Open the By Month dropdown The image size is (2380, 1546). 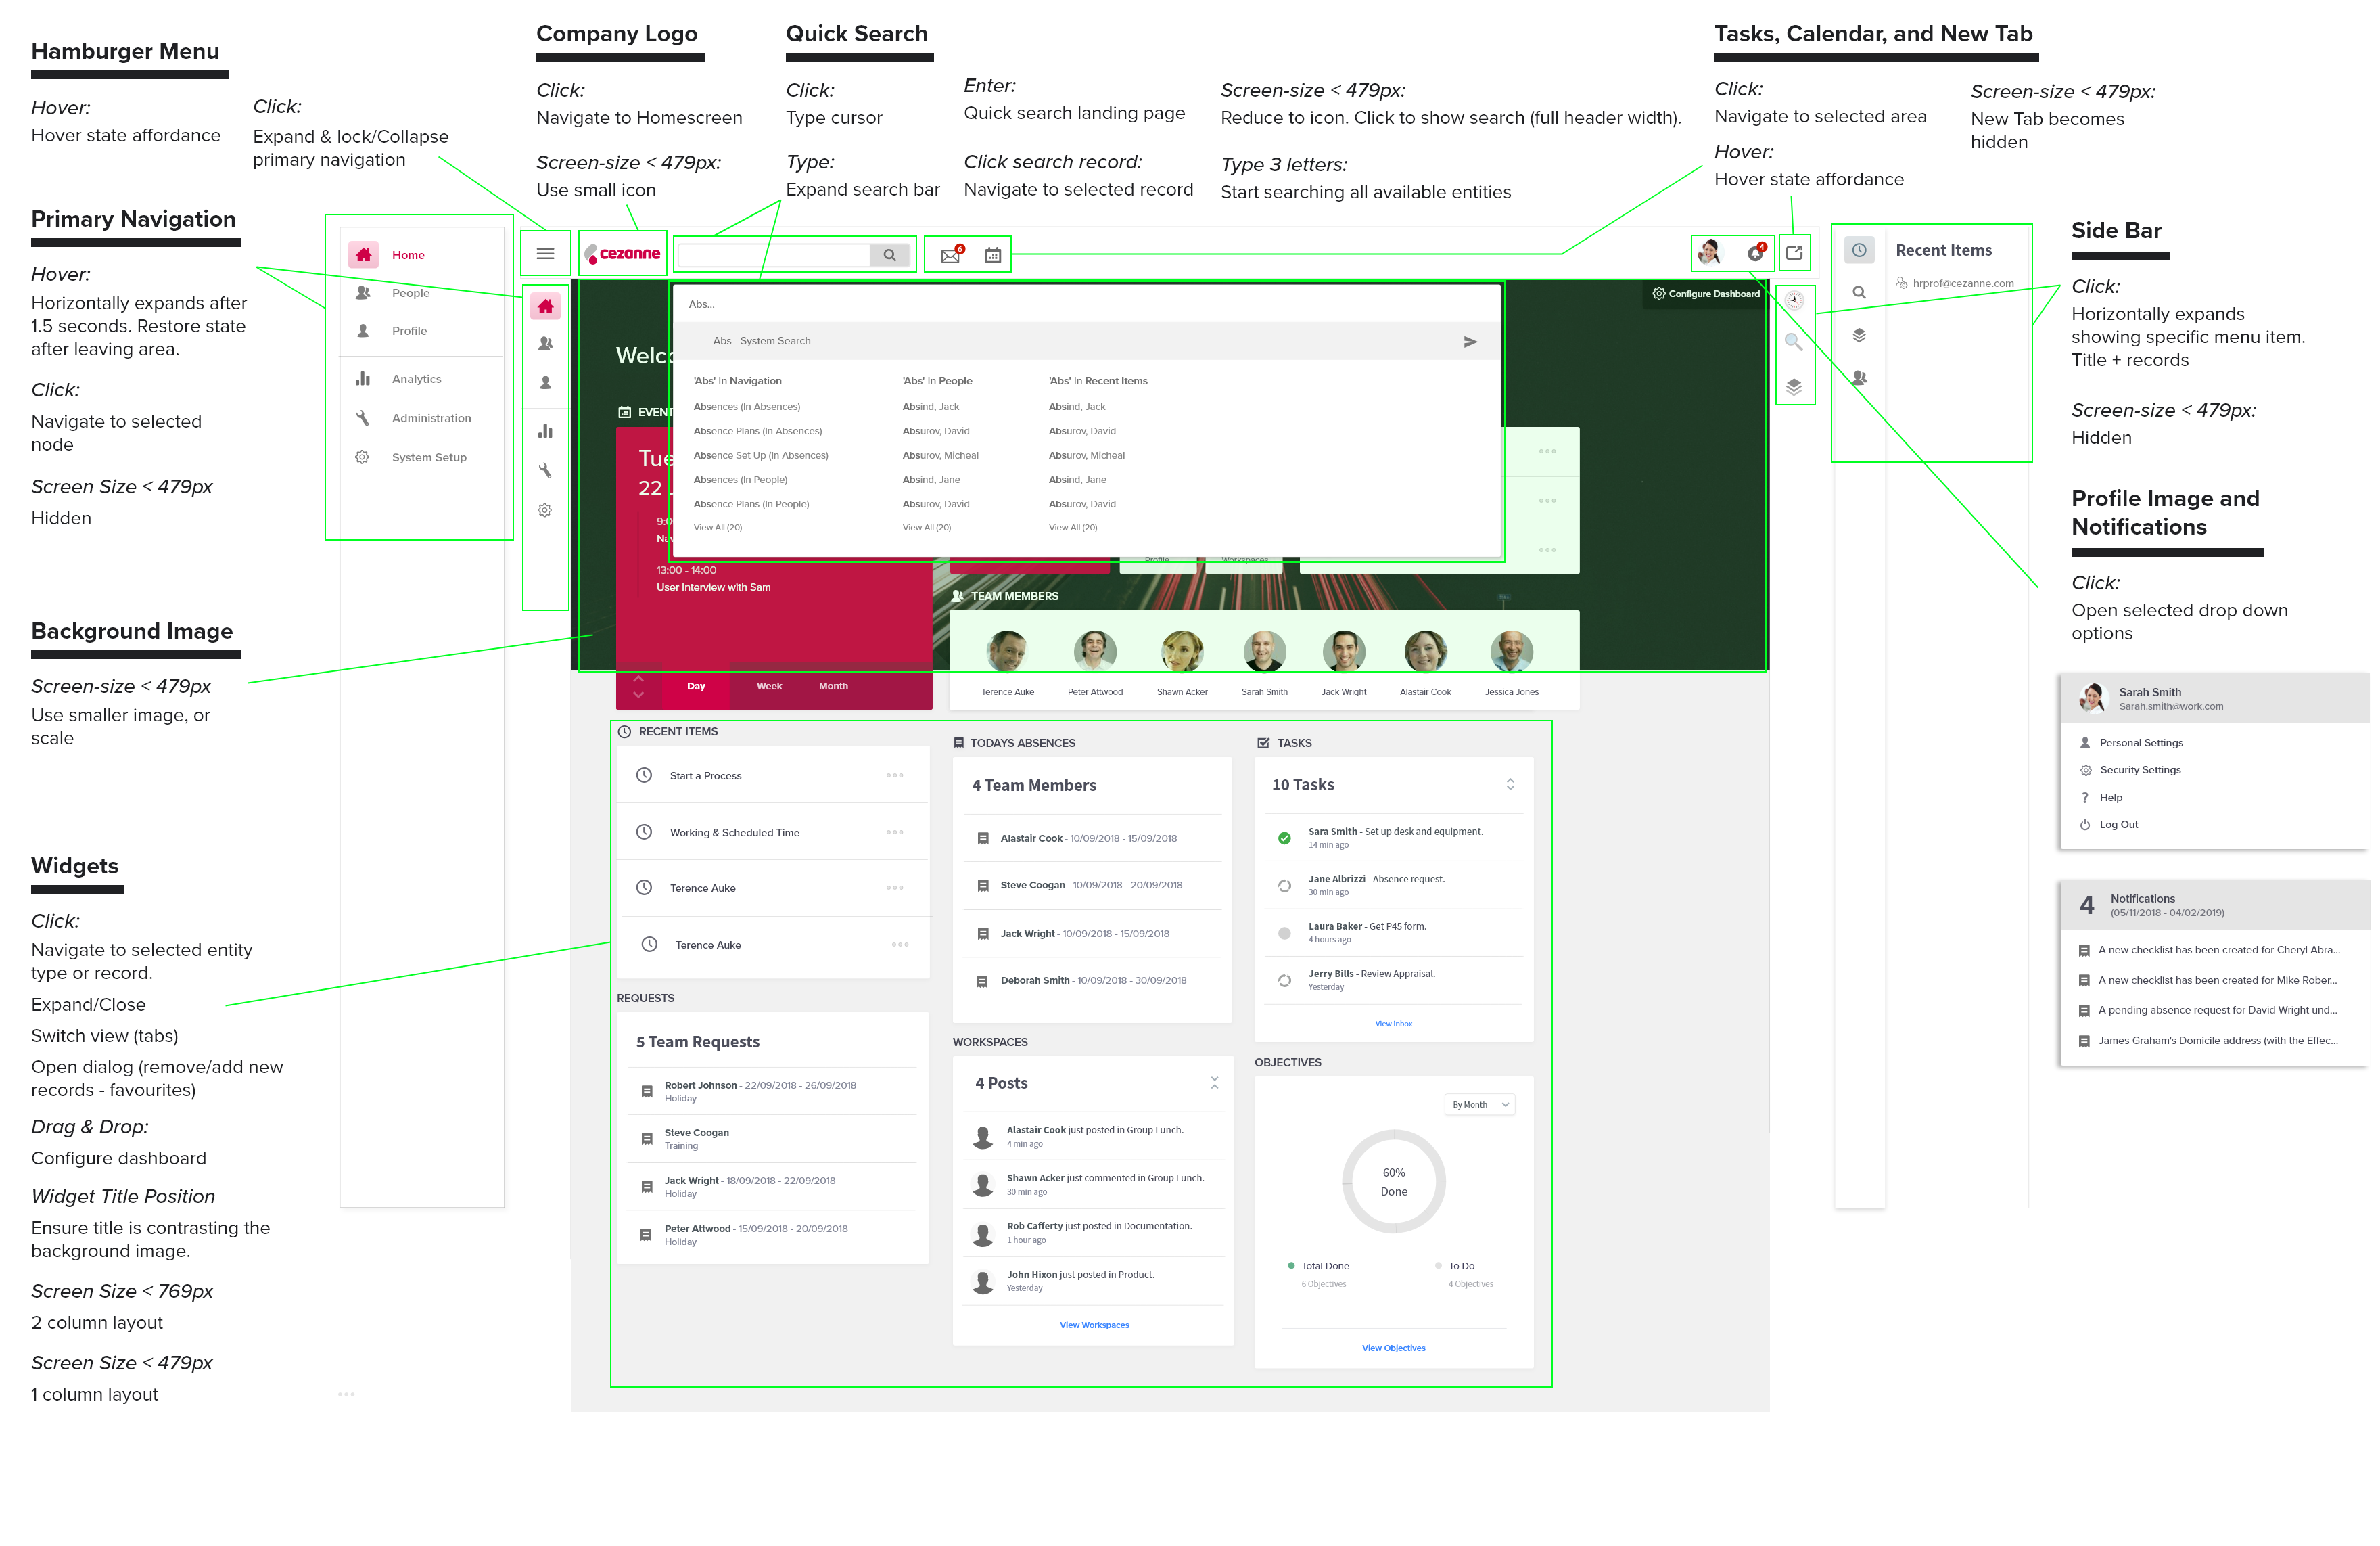coord(1479,1105)
